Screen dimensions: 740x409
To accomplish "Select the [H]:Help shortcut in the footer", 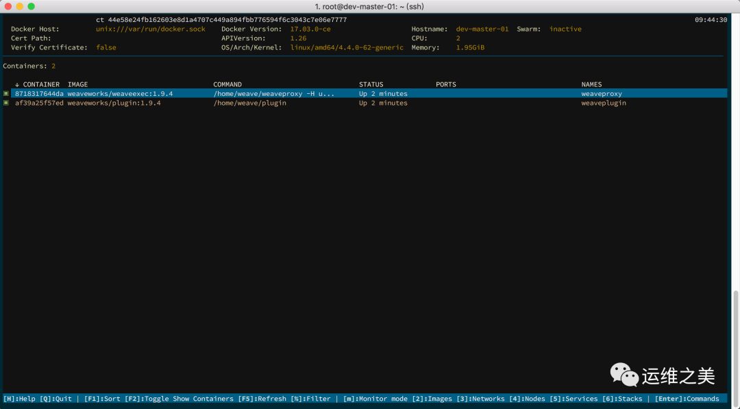I will tap(19, 399).
